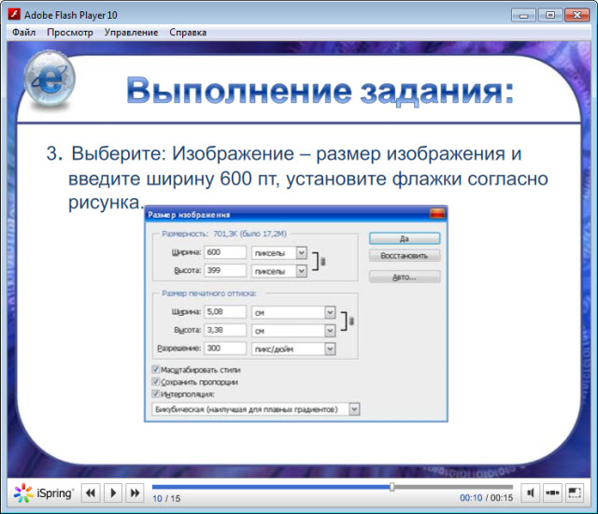Mute the sound with the speaker icon

coord(531,493)
